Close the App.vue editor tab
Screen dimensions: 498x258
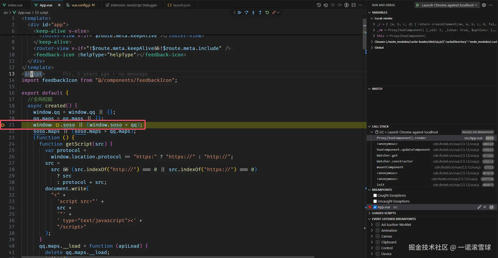click(x=59, y=5)
